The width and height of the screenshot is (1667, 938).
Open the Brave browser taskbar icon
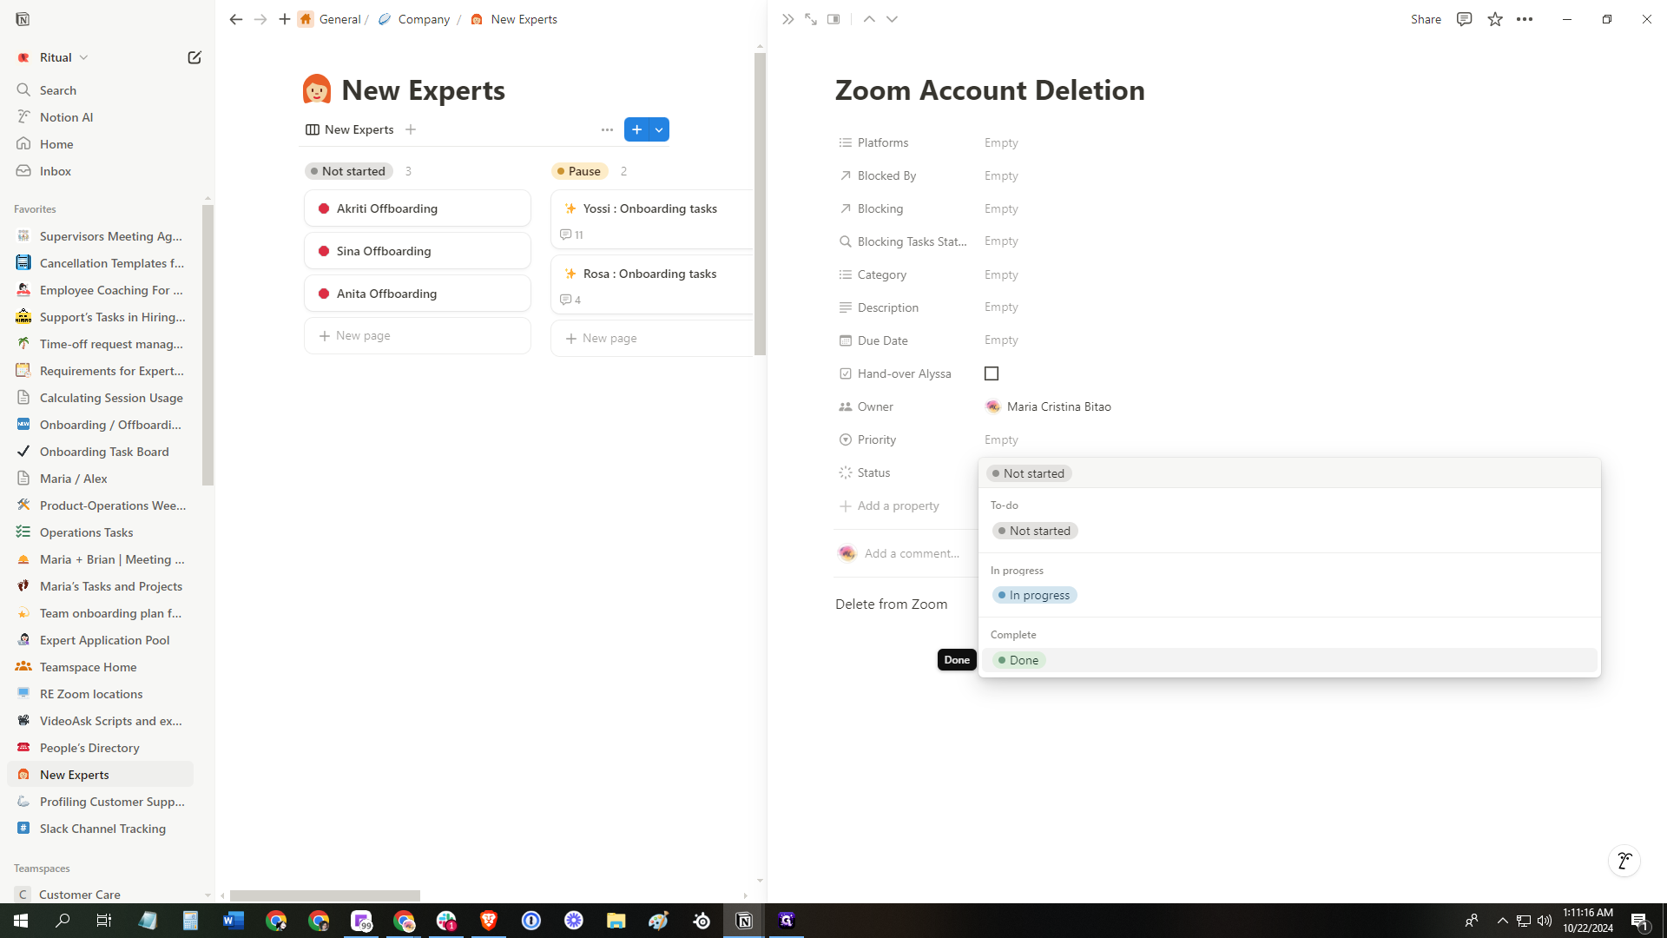[489, 921]
